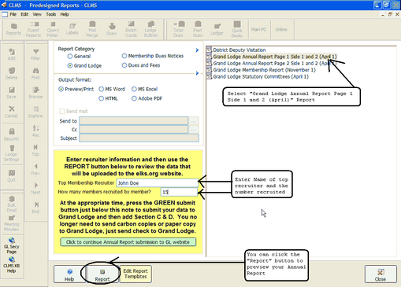Select the General report category

tap(79, 56)
